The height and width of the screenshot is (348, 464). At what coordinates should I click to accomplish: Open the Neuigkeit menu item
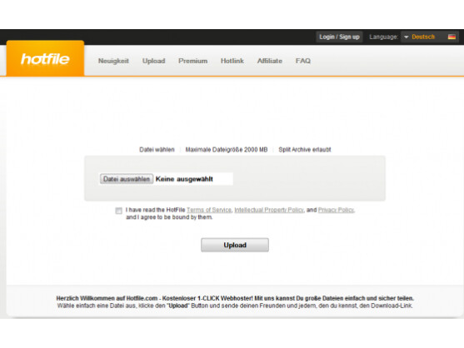[113, 61]
